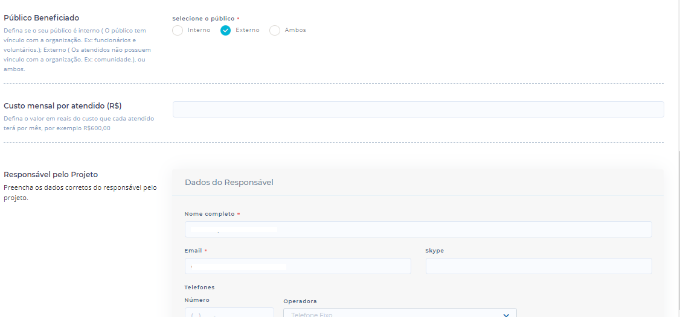
Task: Click the Público Beneficiado section heading
Action: (x=42, y=18)
